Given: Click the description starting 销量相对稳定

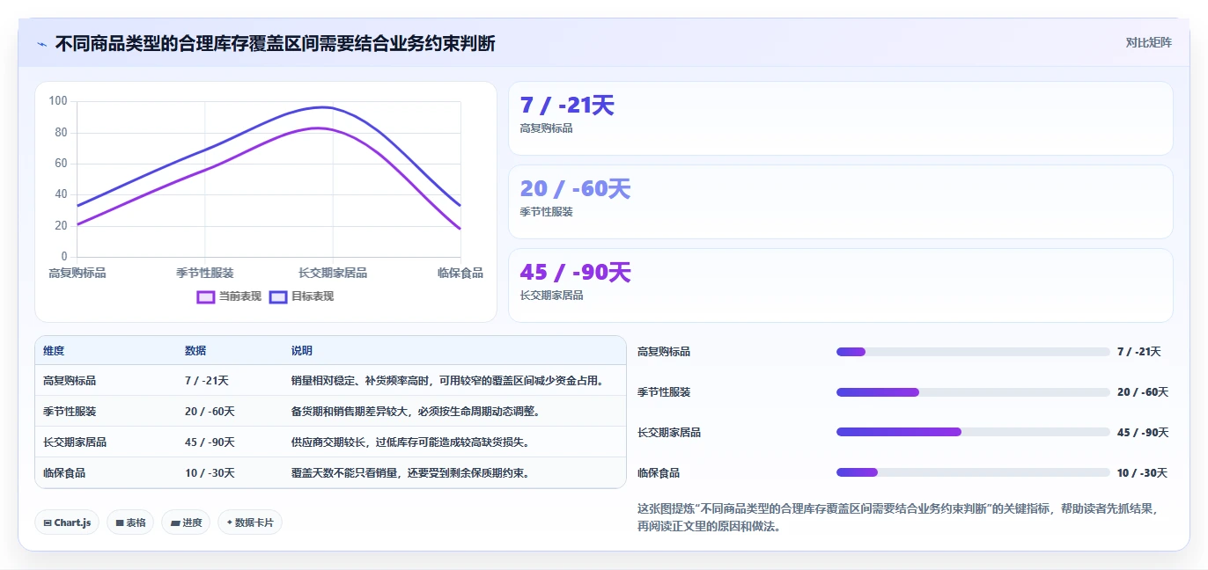Looking at the screenshot, I should [x=449, y=381].
